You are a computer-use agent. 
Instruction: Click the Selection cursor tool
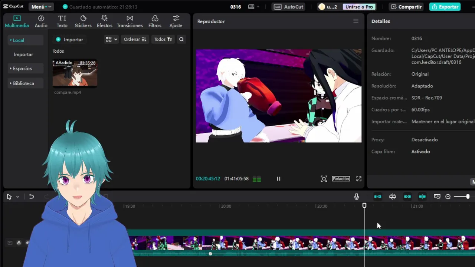click(x=9, y=197)
